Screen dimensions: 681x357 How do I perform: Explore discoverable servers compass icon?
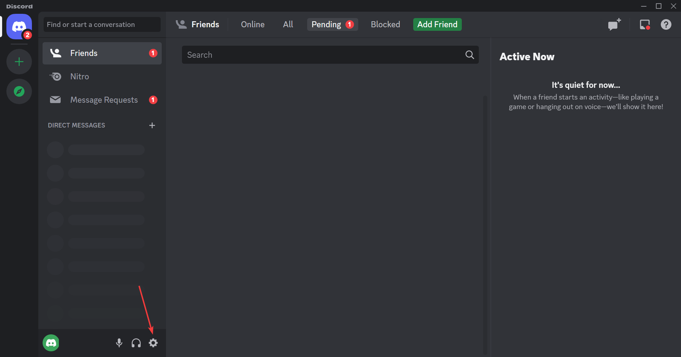coord(19,91)
